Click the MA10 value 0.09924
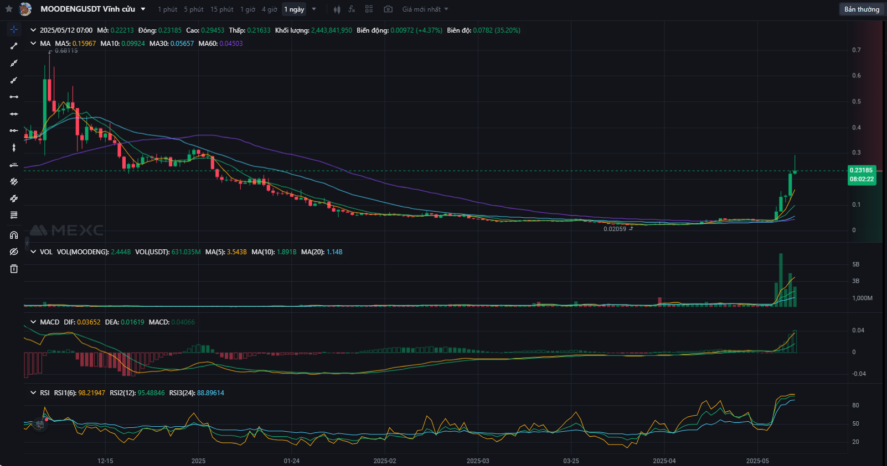This screenshot has height=466, width=887. (x=133, y=43)
